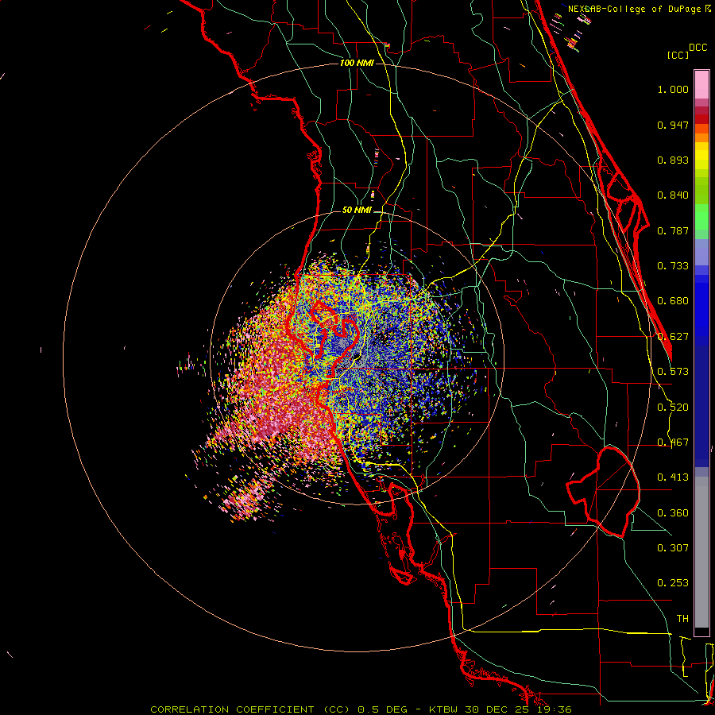The width and height of the screenshot is (715, 715).
Task: Select the 0.840 scale value
Action: point(673,195)
